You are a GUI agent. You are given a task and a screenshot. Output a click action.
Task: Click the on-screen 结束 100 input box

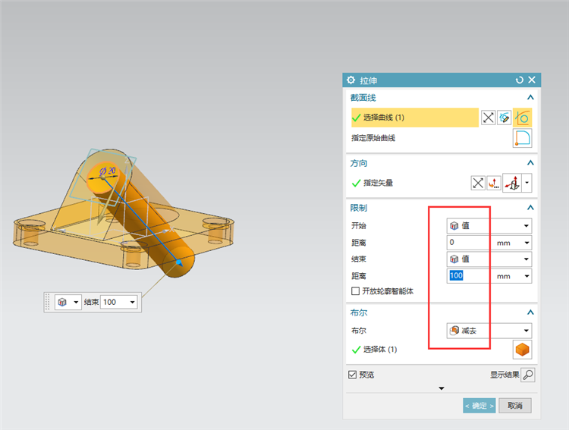(114, 302)
